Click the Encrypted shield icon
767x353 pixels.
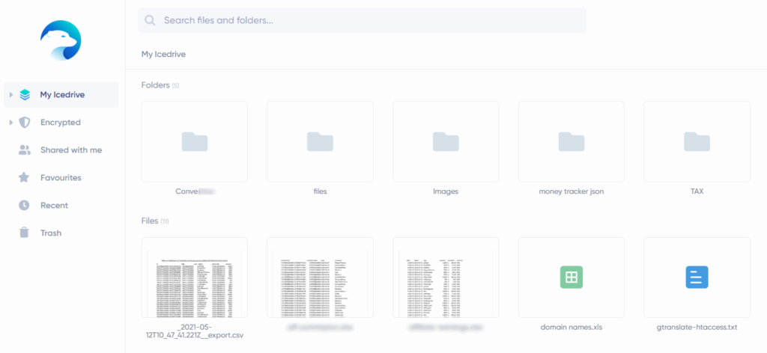click(25, 123)
